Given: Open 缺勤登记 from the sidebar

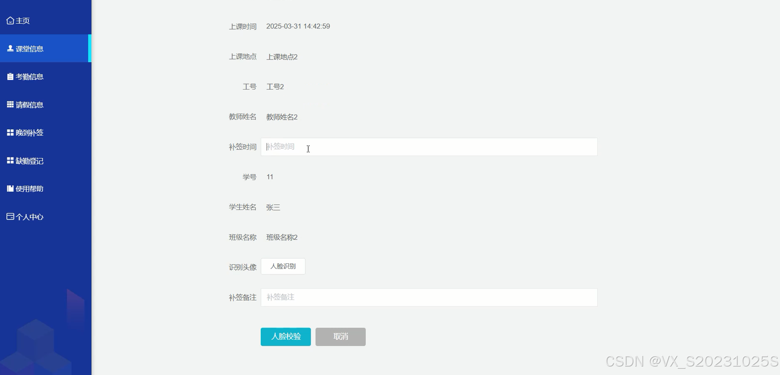Looking at the screenshot, I should pos(45,160).
